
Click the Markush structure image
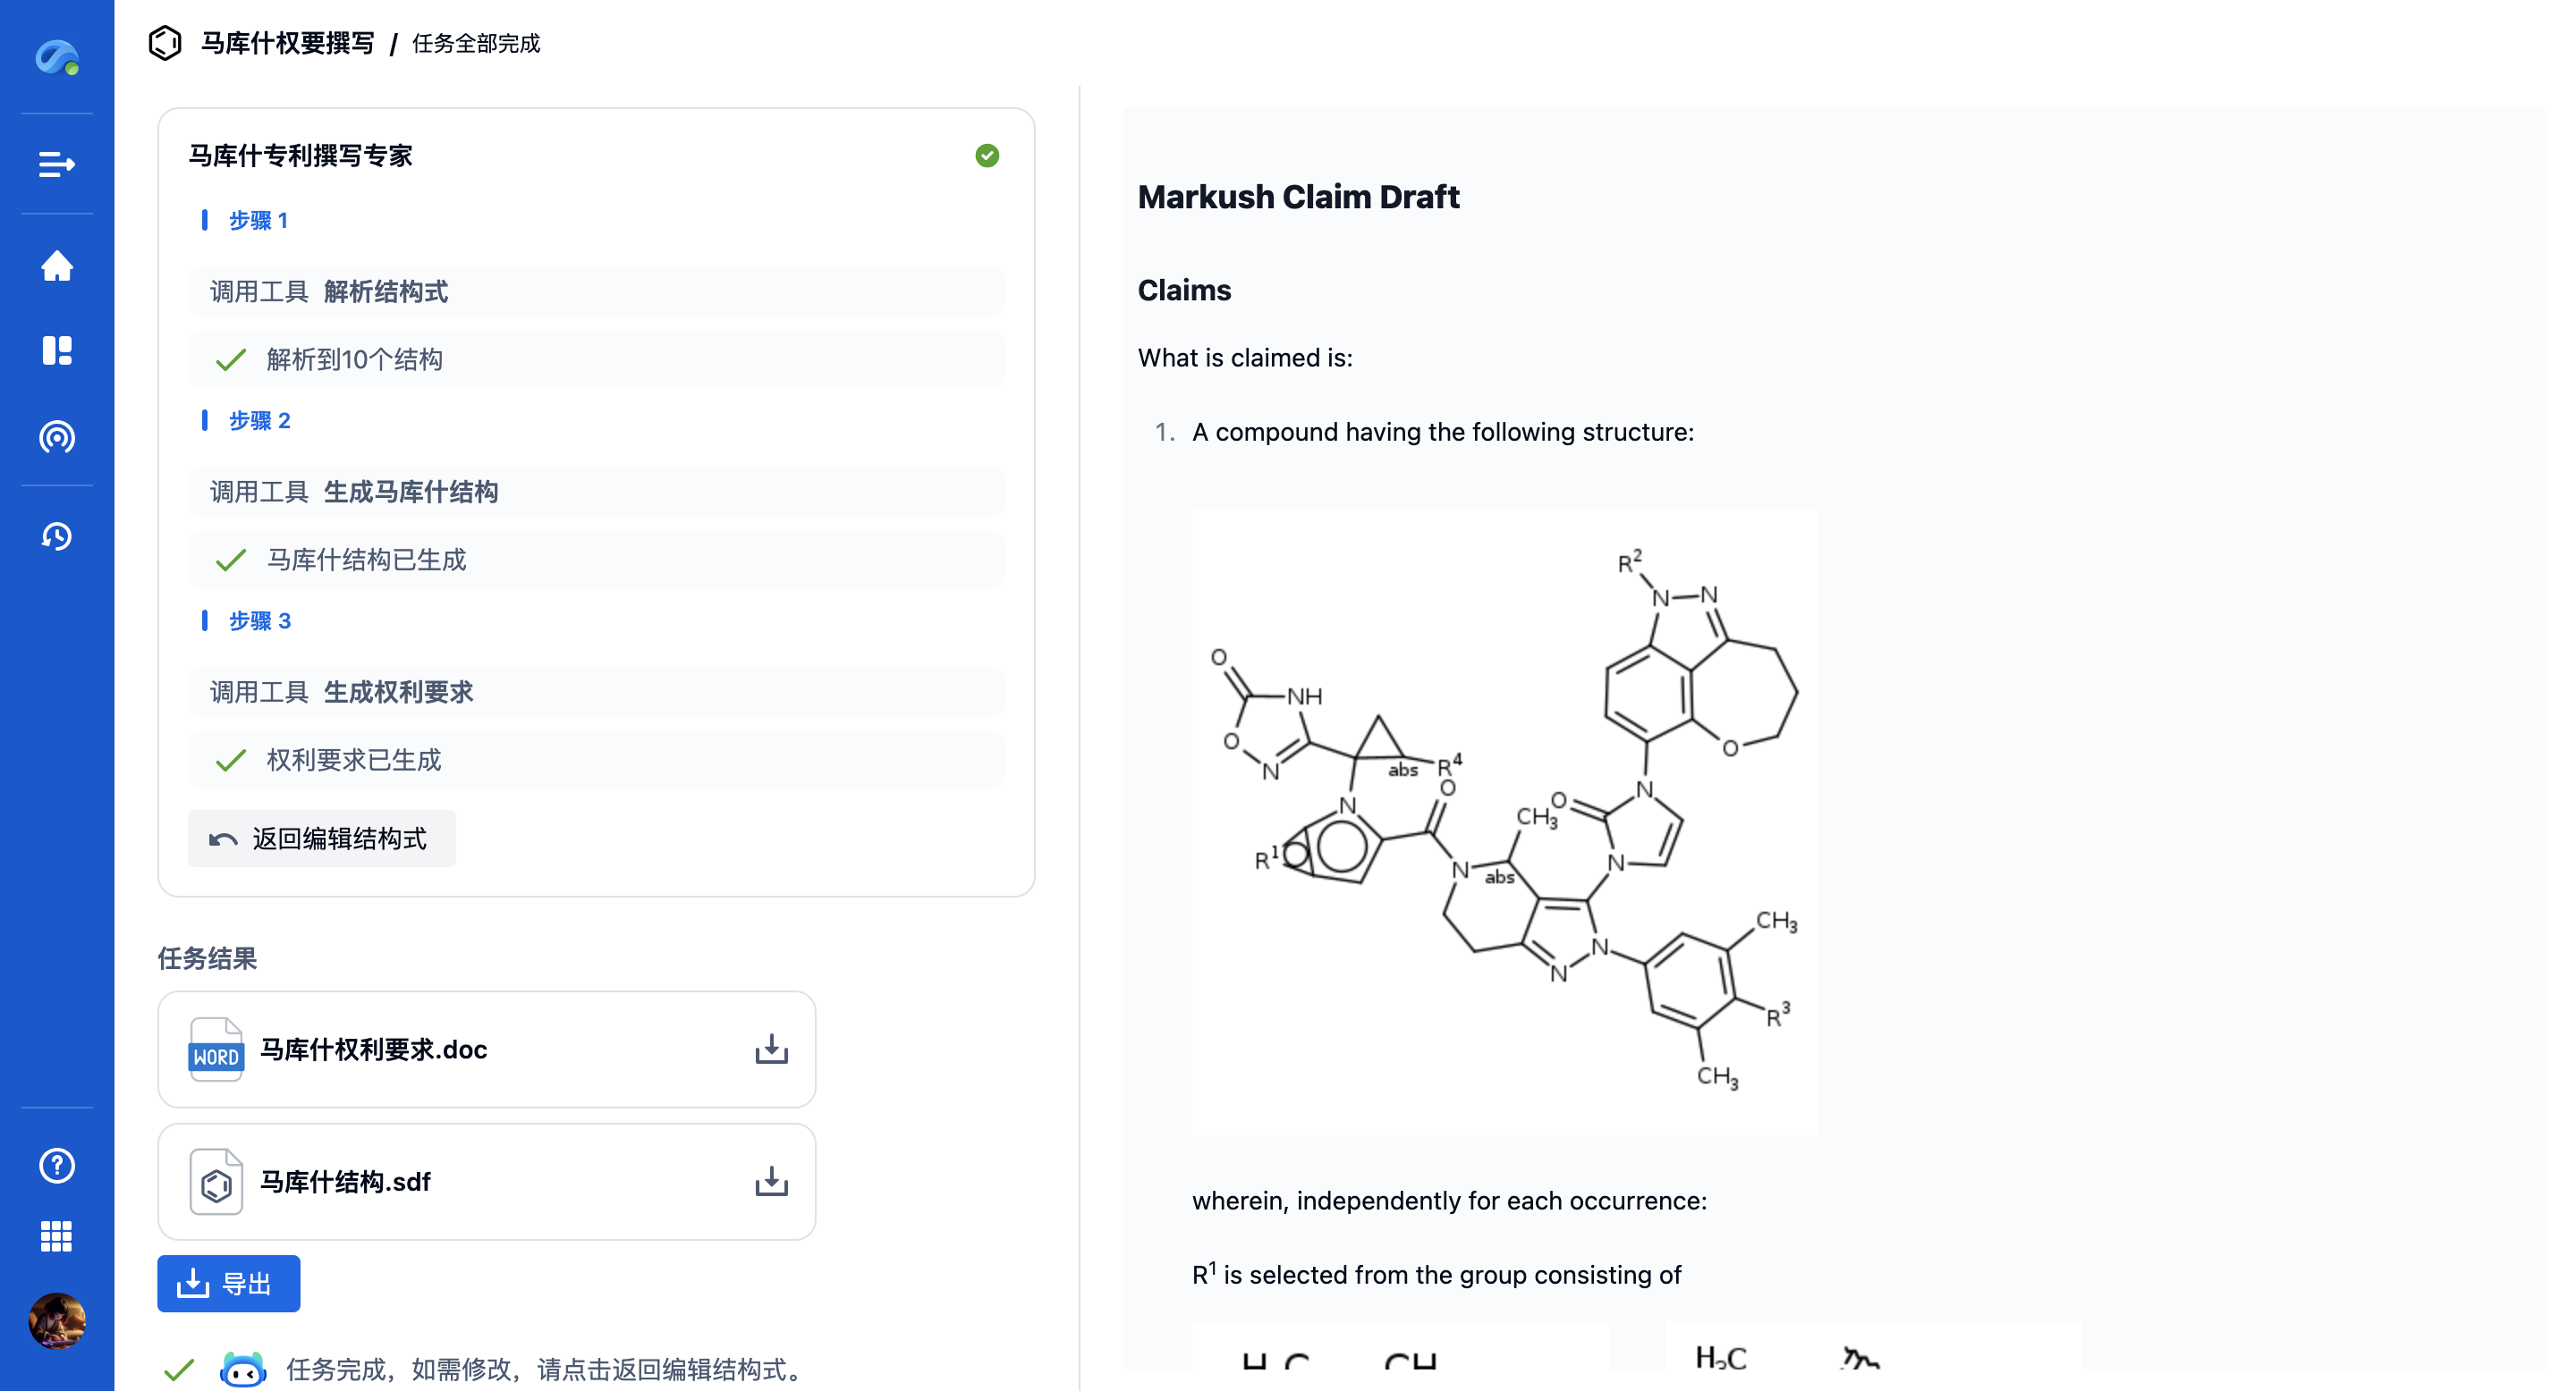tap(1504, 822)
